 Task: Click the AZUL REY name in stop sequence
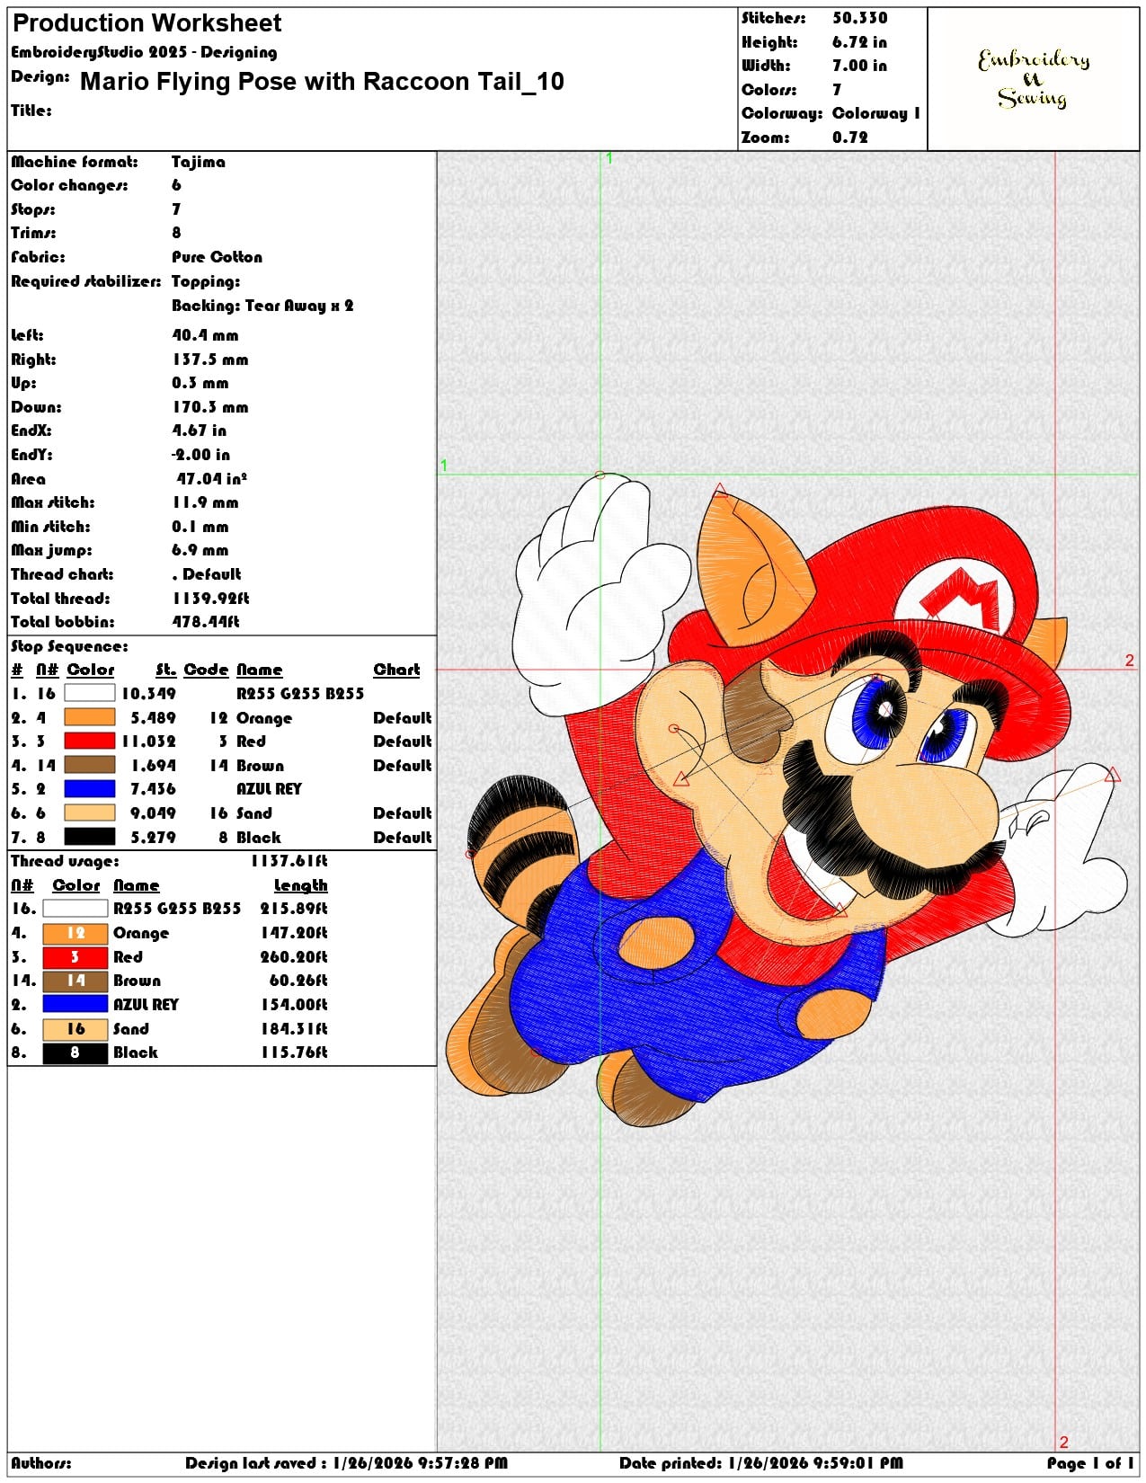coord(269,788)
